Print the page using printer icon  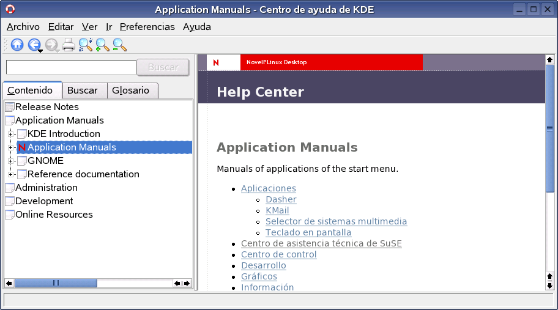69,45
